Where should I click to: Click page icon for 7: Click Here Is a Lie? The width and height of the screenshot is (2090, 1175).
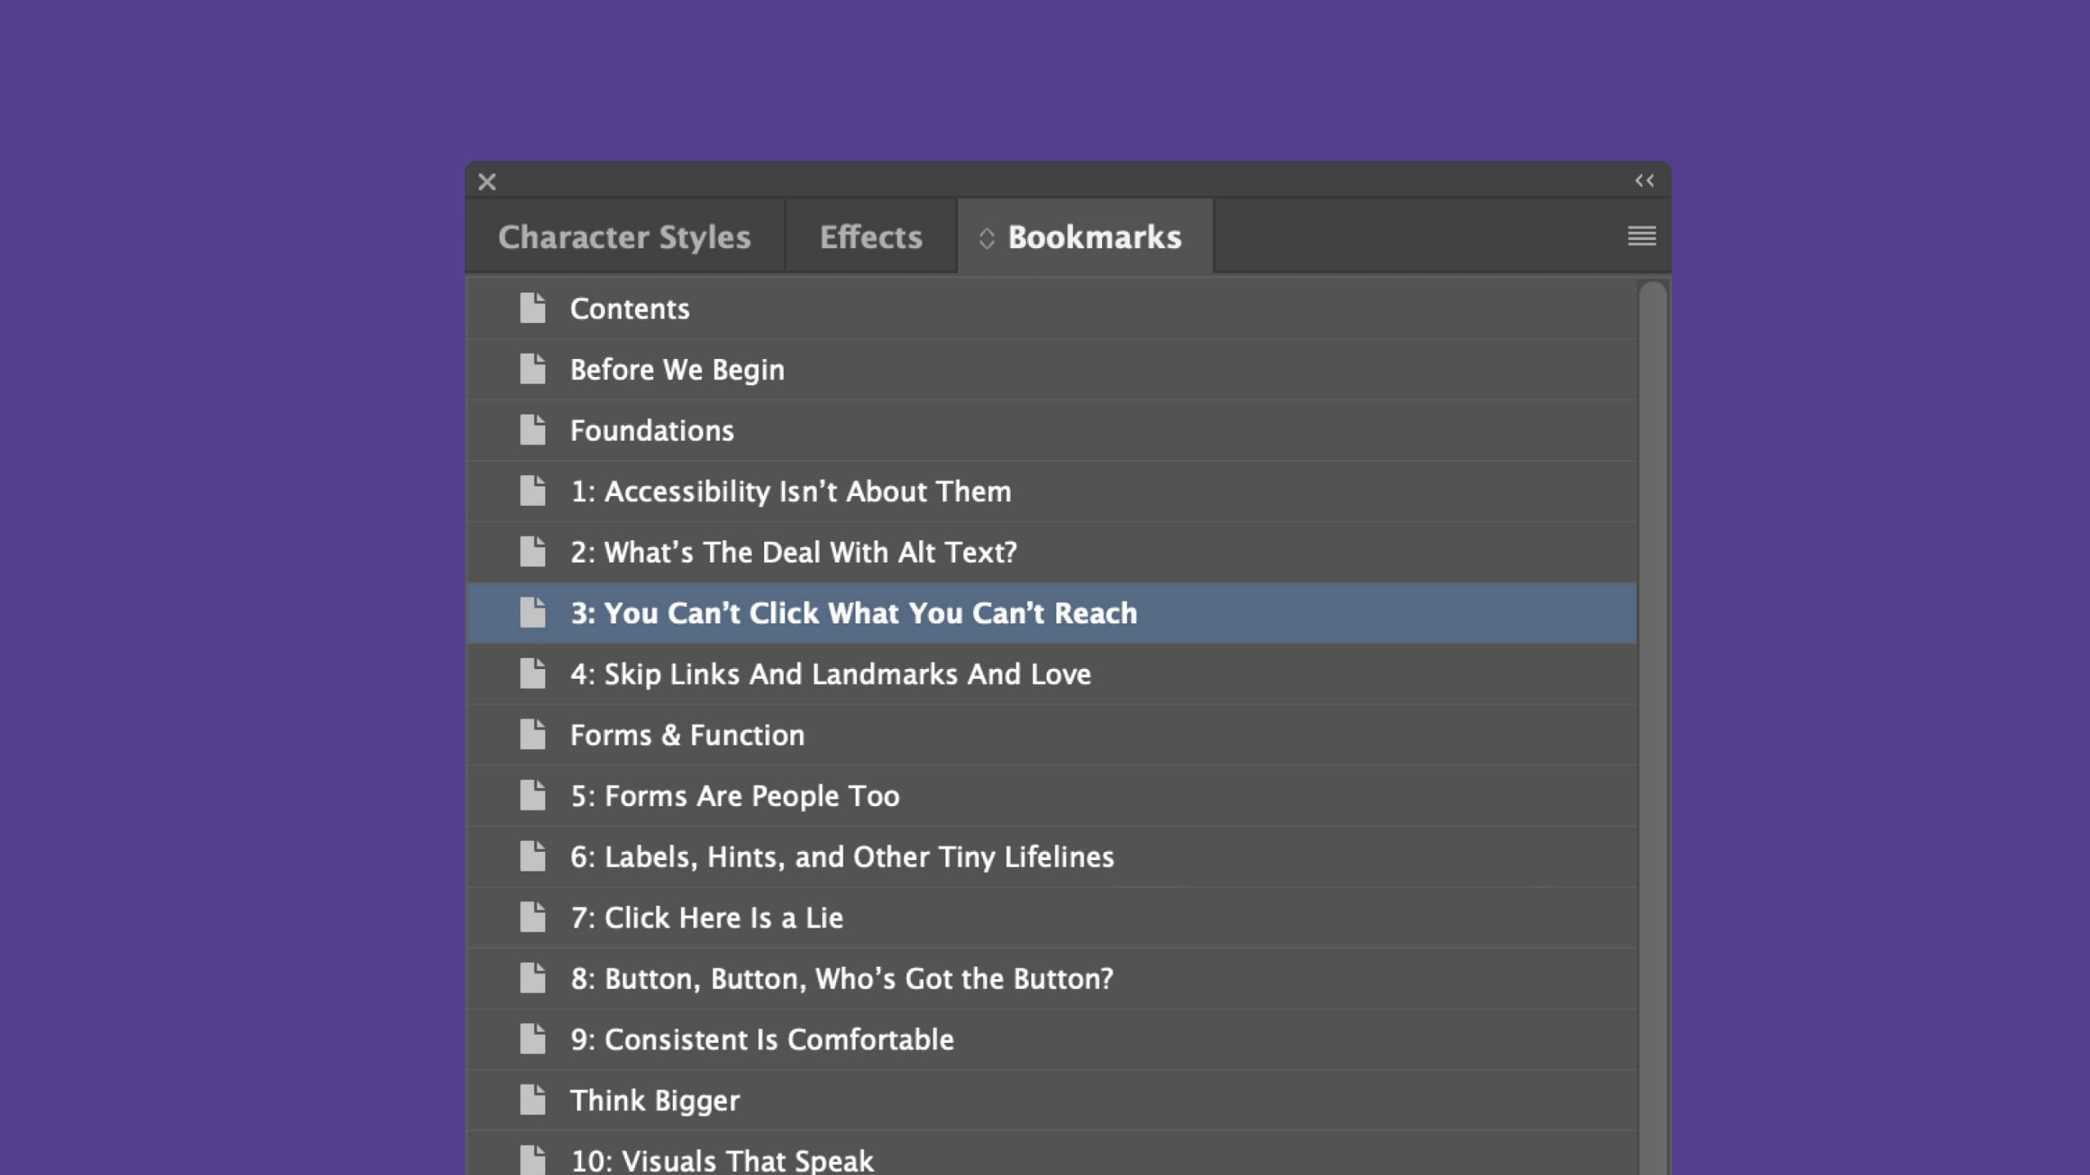coord(532,917)
